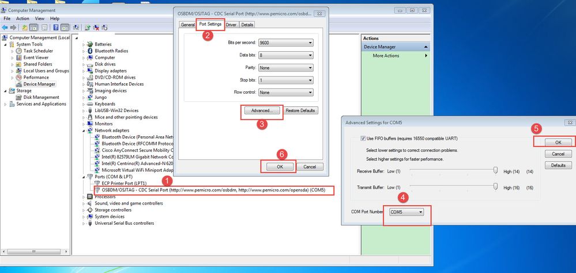Switch to the General tab
The image size is (576, 273).
[x=187, y=25]
